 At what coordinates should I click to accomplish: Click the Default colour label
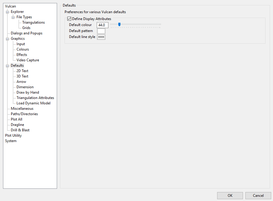click(80, 25)
